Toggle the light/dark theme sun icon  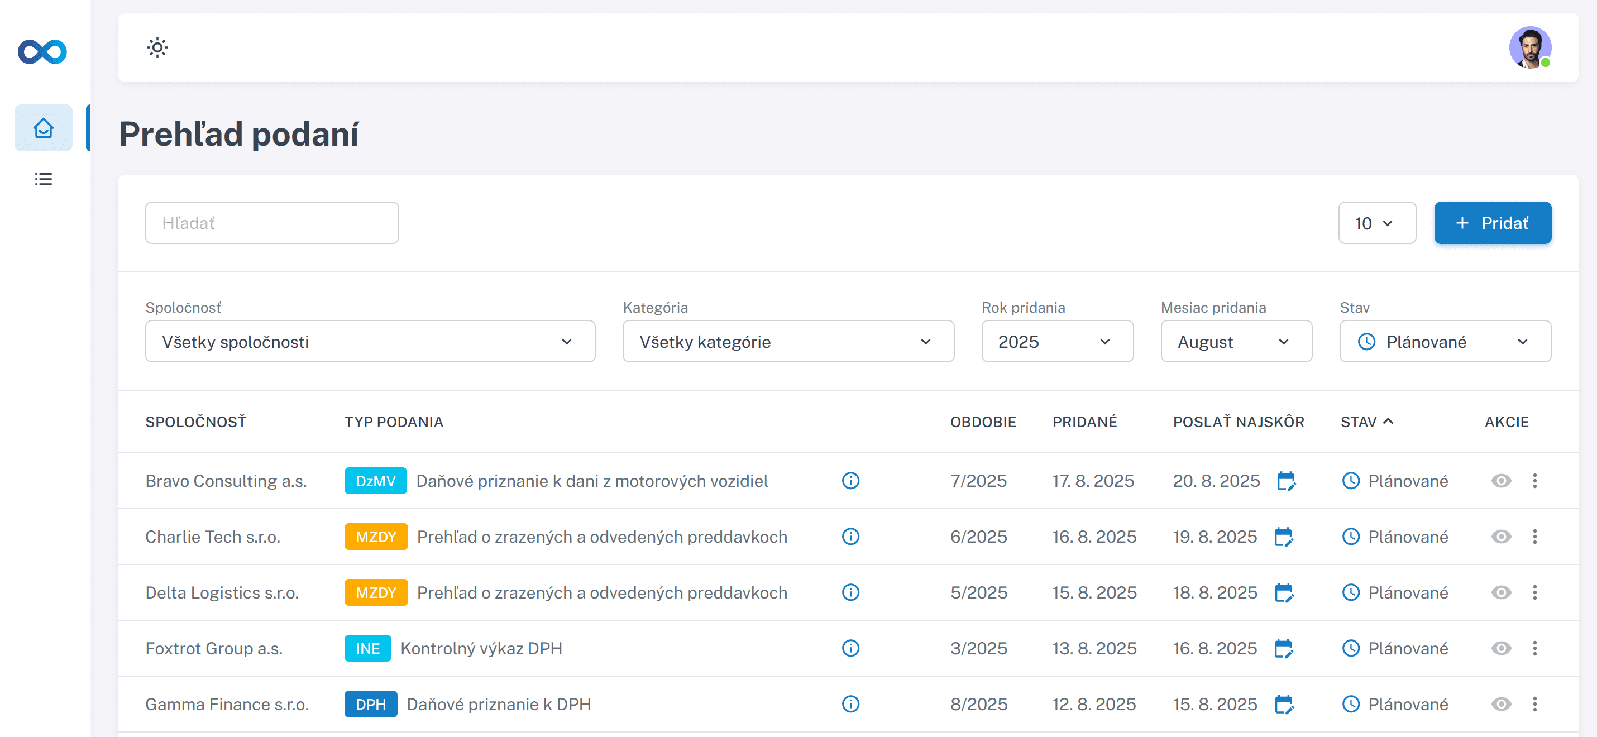pyautogui.click(x=157, y=47)
